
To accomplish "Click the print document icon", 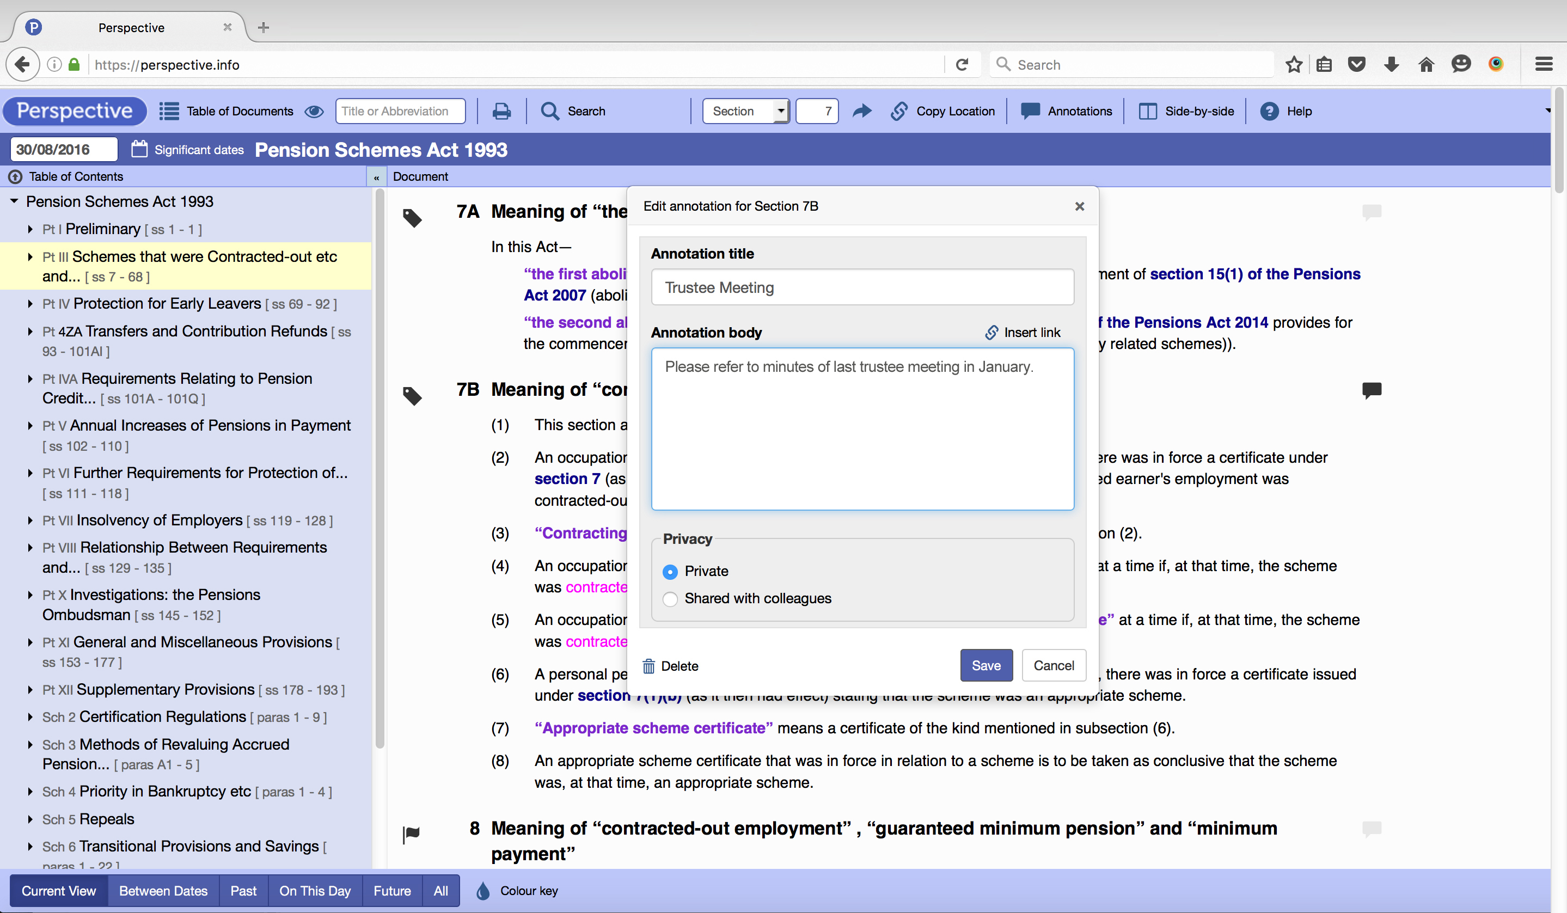I will (x=502, y=111).
